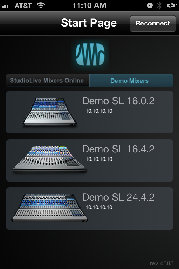Open the Demo SL 24.4.2 mixer thumbnail
This screenshot has width=179, height=269.
tap(50, 208)
